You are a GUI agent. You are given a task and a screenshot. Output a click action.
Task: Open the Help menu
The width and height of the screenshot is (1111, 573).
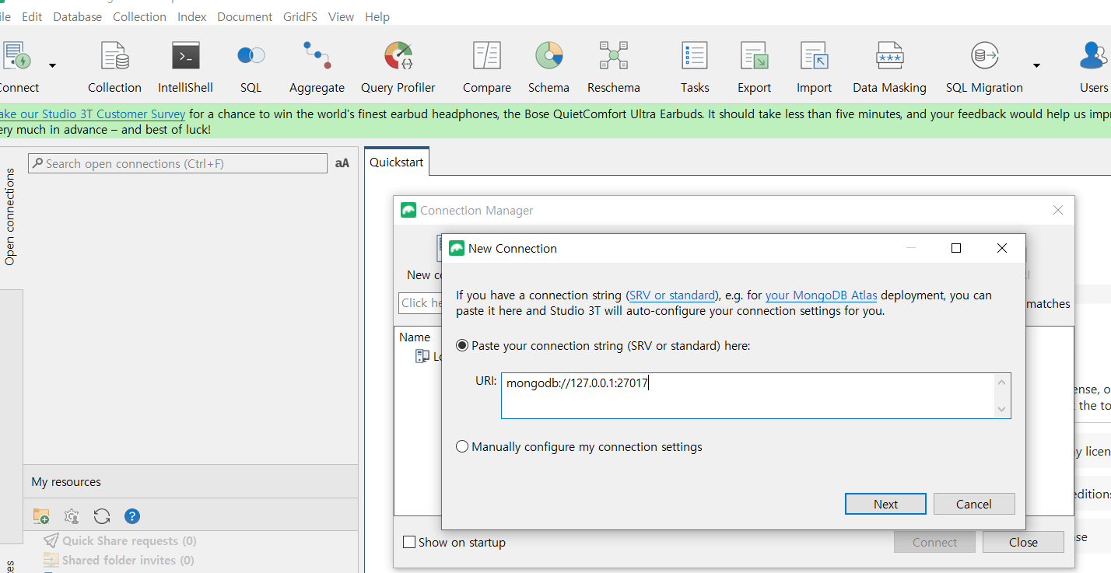377,16
